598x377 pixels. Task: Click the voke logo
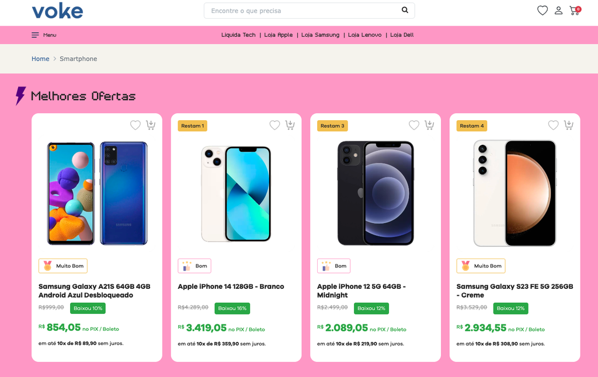(57, 11)
